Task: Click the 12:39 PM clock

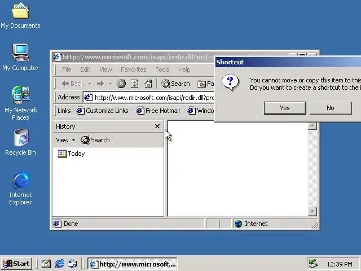Action: (340, 264)
